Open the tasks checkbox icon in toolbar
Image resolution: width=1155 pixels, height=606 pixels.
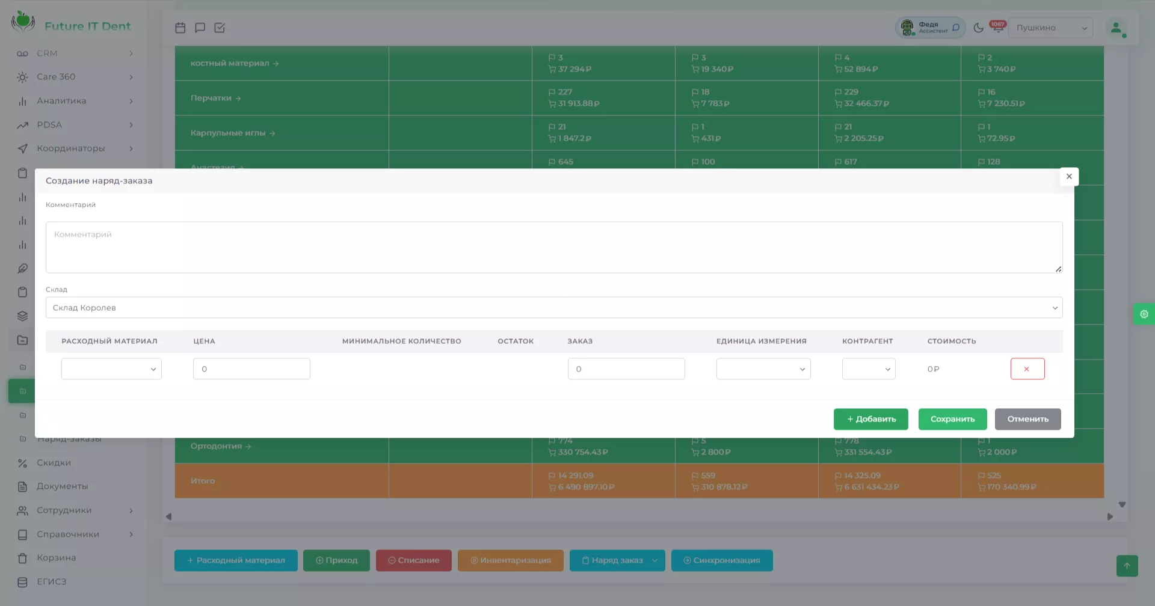point(220,28)
